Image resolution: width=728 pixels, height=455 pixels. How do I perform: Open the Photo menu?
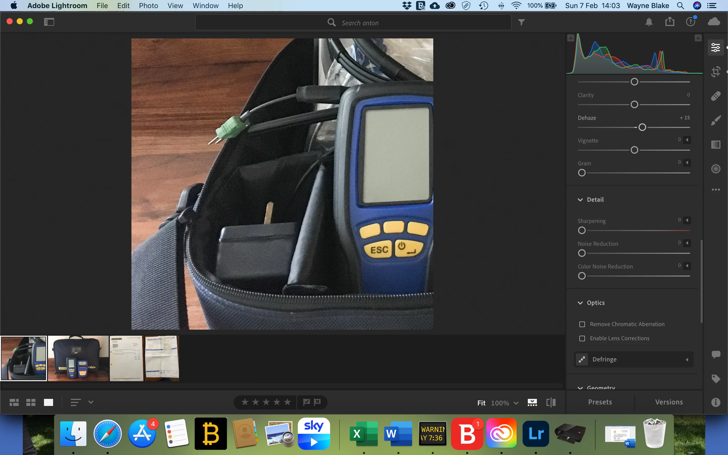tap(148, 6)
